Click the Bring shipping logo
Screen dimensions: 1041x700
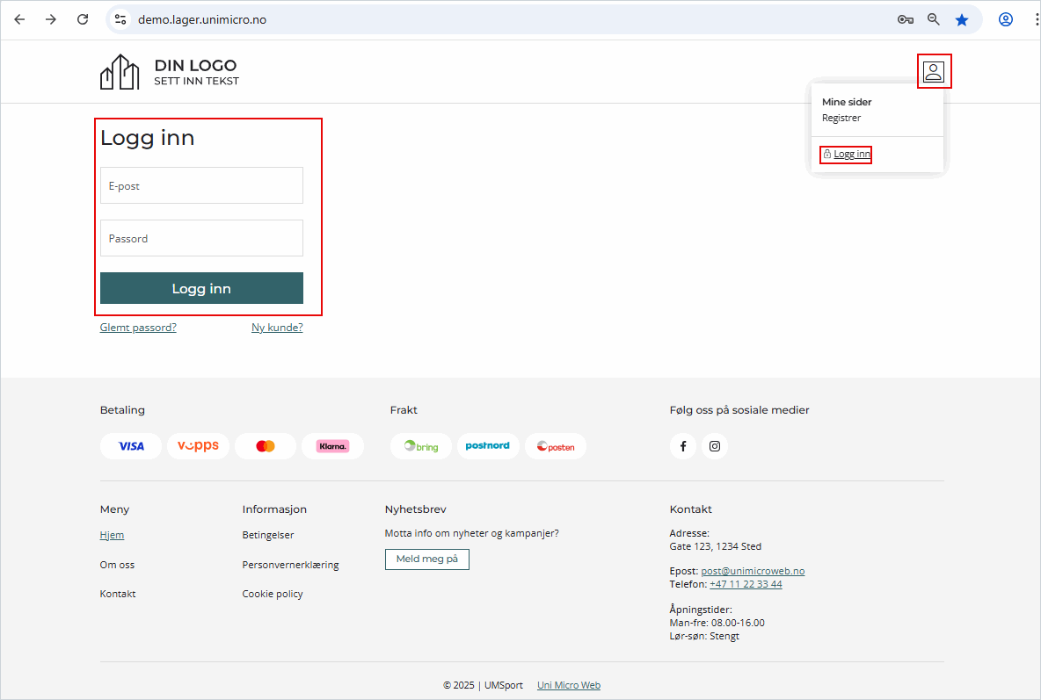421,446
